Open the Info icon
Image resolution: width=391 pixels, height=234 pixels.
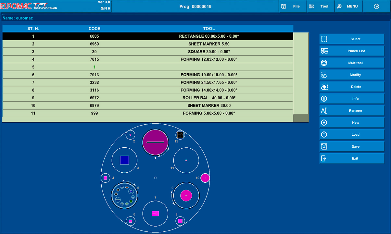pos(324,99)
